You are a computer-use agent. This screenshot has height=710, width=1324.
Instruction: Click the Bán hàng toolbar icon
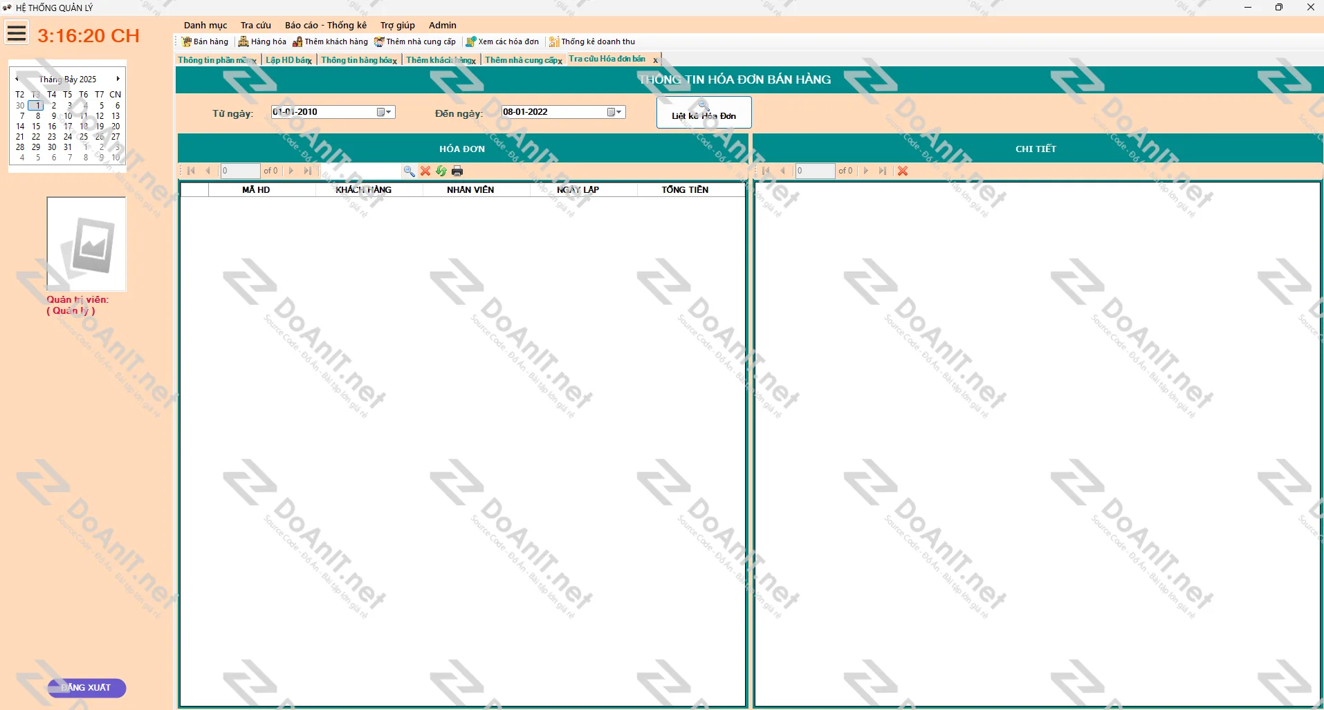tap(187, 41)
